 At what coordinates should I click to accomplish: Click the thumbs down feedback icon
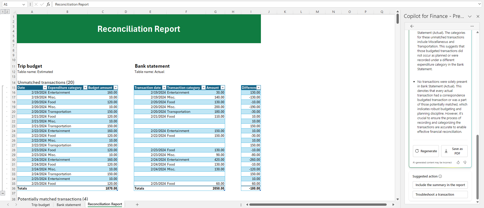pos(465,163)
